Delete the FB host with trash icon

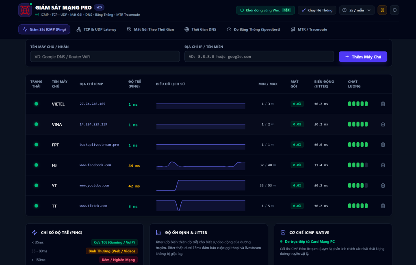(383, 165)
